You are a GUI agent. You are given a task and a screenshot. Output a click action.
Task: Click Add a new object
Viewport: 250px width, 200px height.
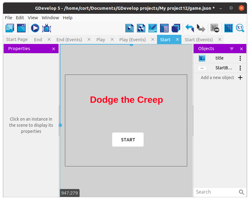pos(221,78)
